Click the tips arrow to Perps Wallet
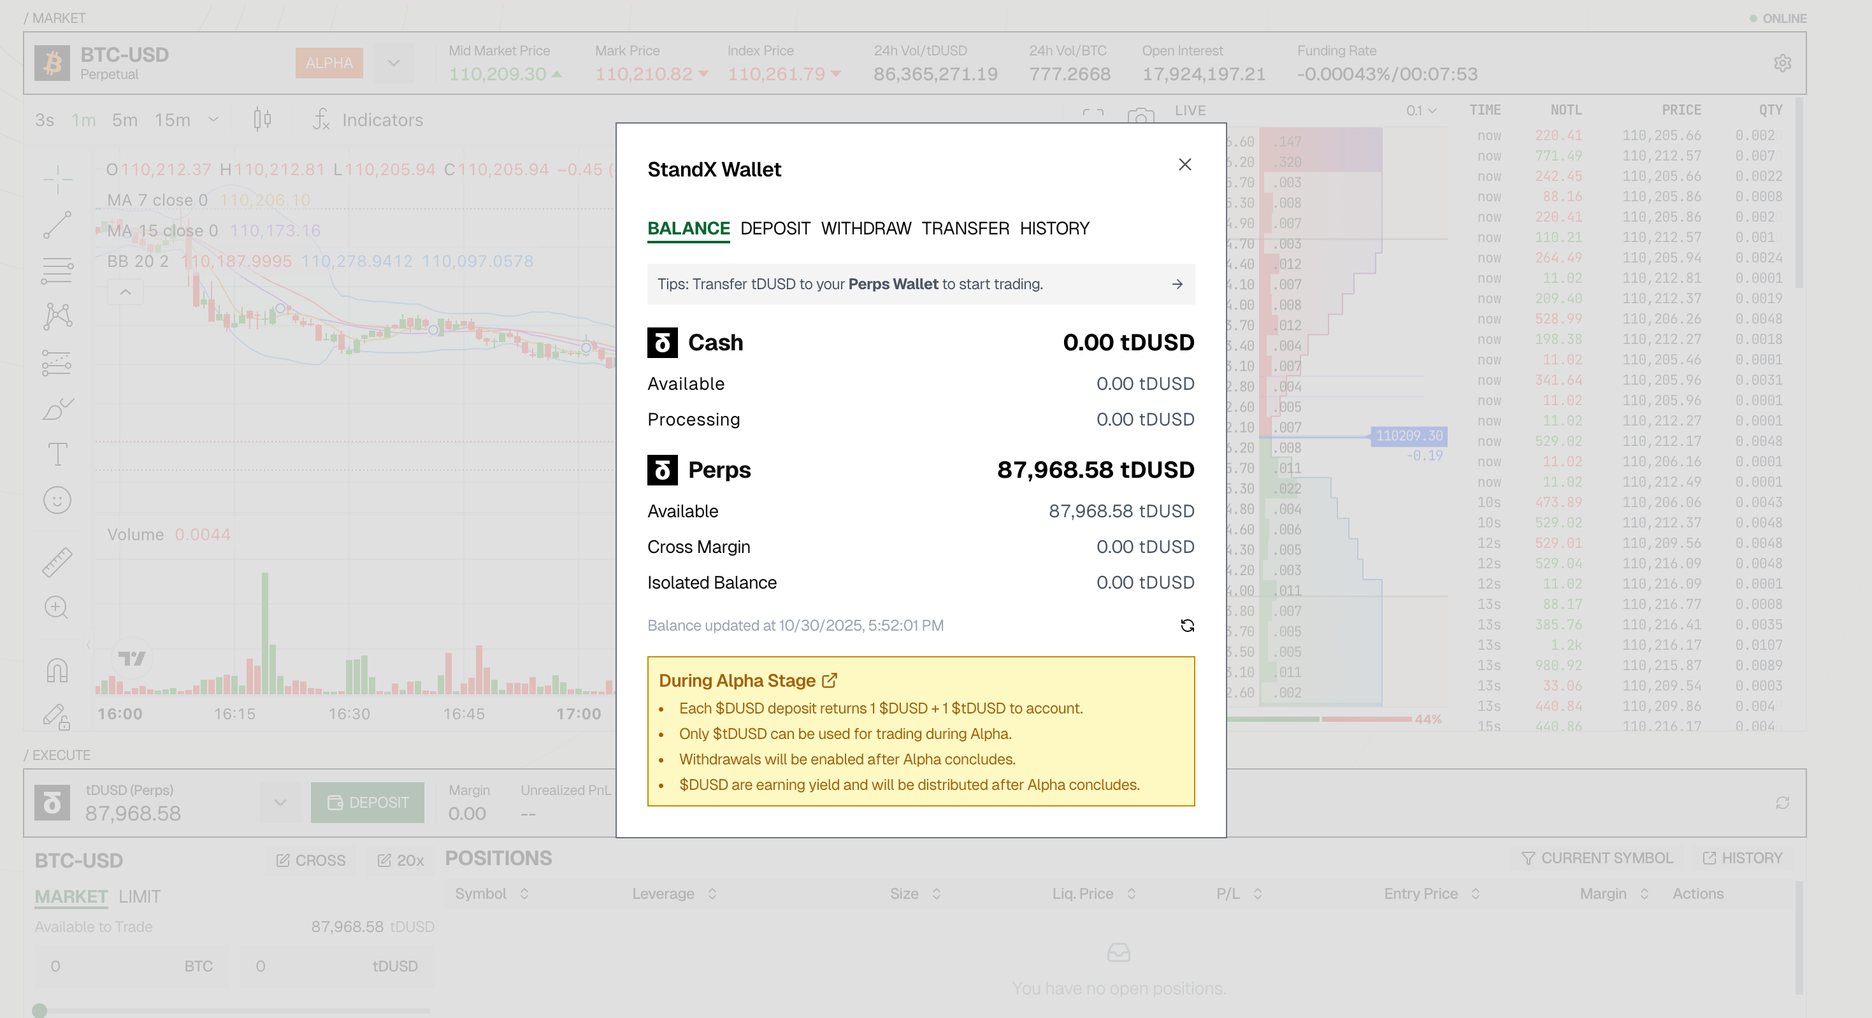 1177,284
